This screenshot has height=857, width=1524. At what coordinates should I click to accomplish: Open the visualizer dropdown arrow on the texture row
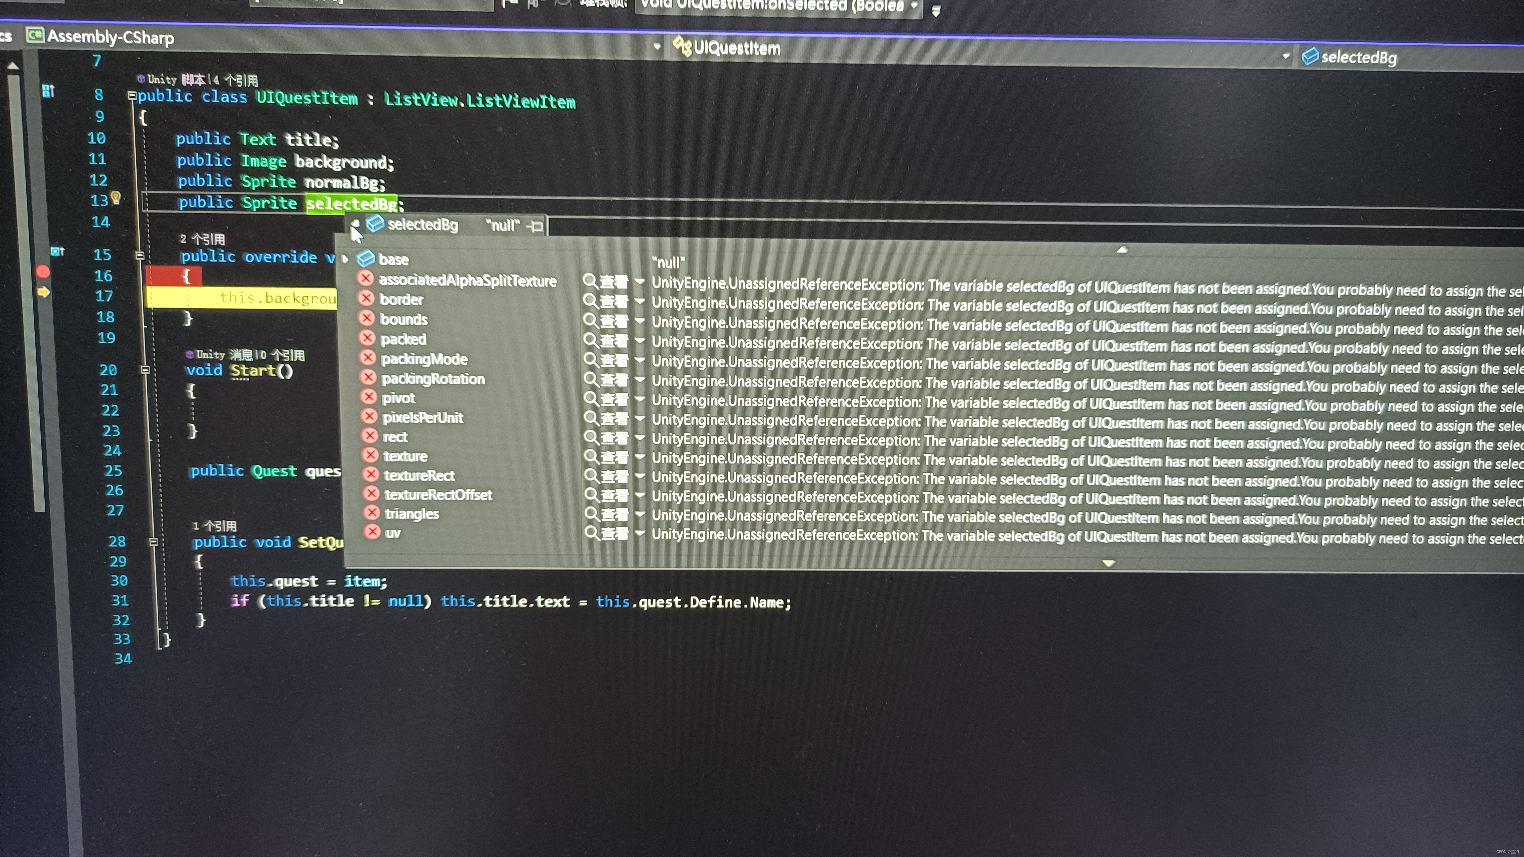pos(640,457)
